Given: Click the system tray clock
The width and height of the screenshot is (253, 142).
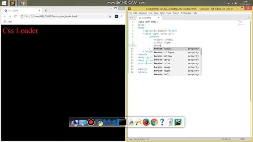Looking at the screenshot, I should coord(245,3).
